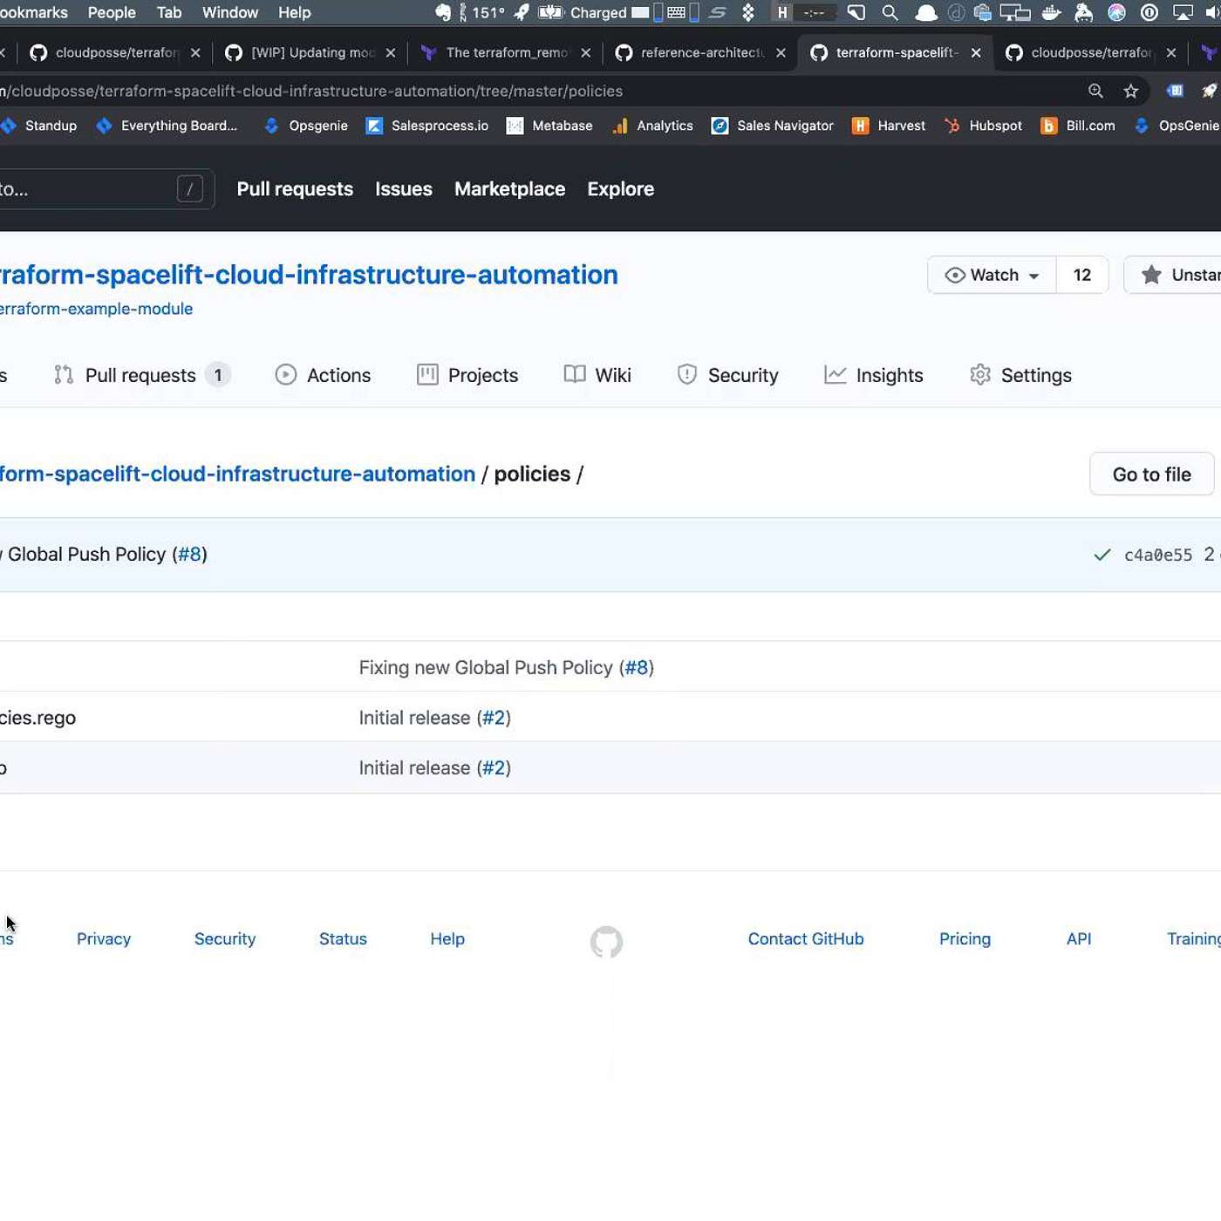Screen dimensions: 1221x1221
Task: Open the Wiki repository tab
Action: [x=597, y=375]
